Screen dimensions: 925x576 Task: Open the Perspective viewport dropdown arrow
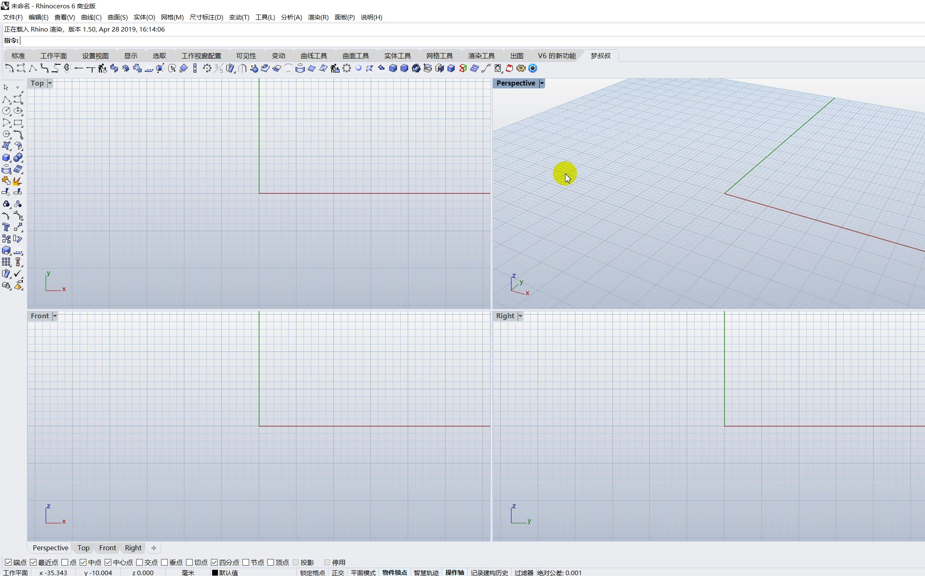coord(541,83)
